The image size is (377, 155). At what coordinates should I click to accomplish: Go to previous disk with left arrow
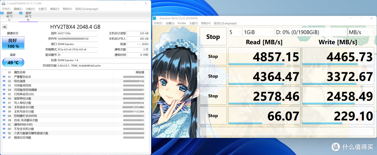pyautogui.click(x=4, y=27)
